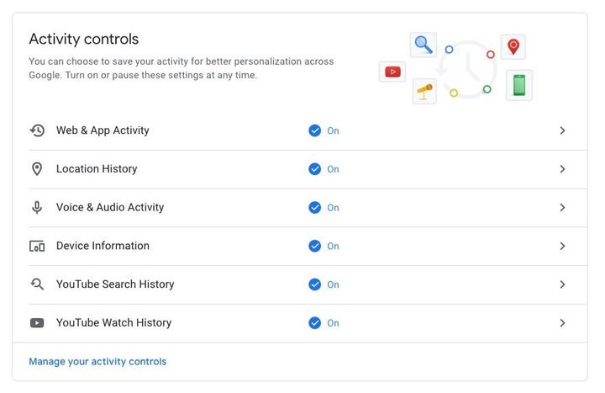This screenshot has height=393, width=605.
Task: Expand Web & App Activity chevron
Action: [562, 130]
